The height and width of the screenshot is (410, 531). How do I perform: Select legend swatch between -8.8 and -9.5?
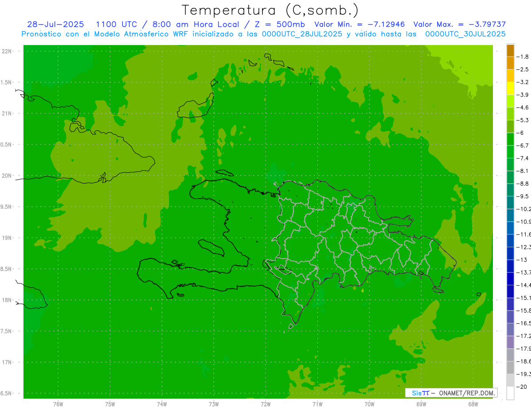[510, 190]
